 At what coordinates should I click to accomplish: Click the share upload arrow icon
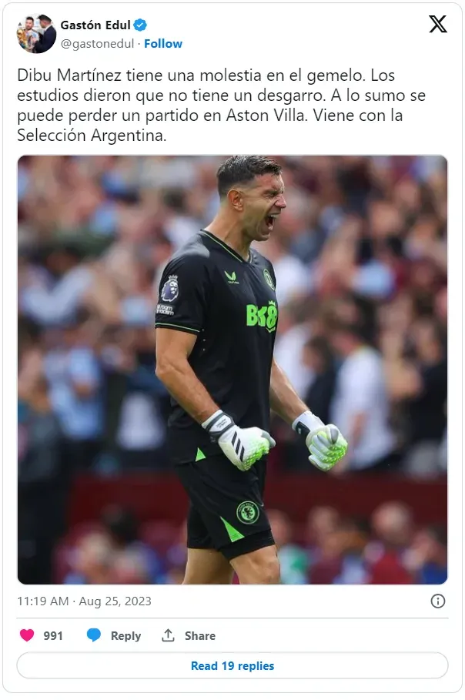pyautogui.click(x=168, y=635)
